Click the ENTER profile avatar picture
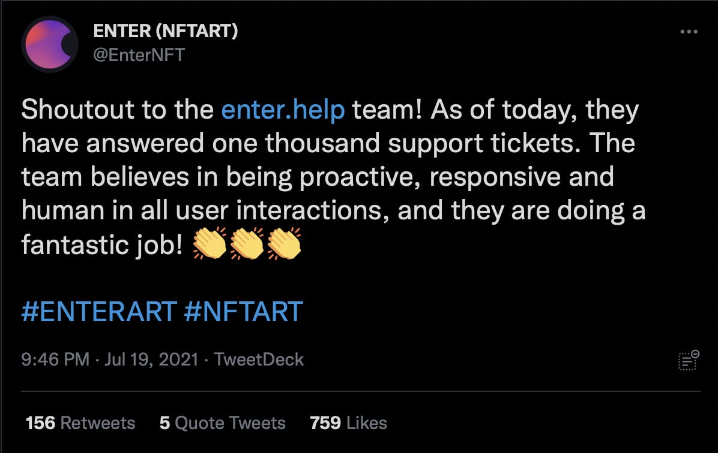The width and height of the screenshot is (718, 453). pyautogui.click(x=50, y=44)
